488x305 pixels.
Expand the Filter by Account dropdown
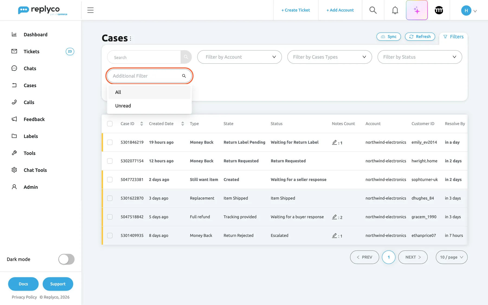pyautogui.click(x=239, y=57)
